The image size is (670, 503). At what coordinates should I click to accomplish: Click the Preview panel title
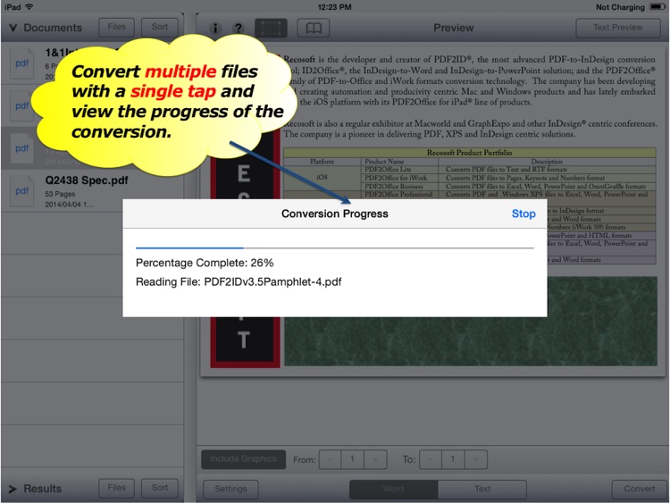click(453, 28)
